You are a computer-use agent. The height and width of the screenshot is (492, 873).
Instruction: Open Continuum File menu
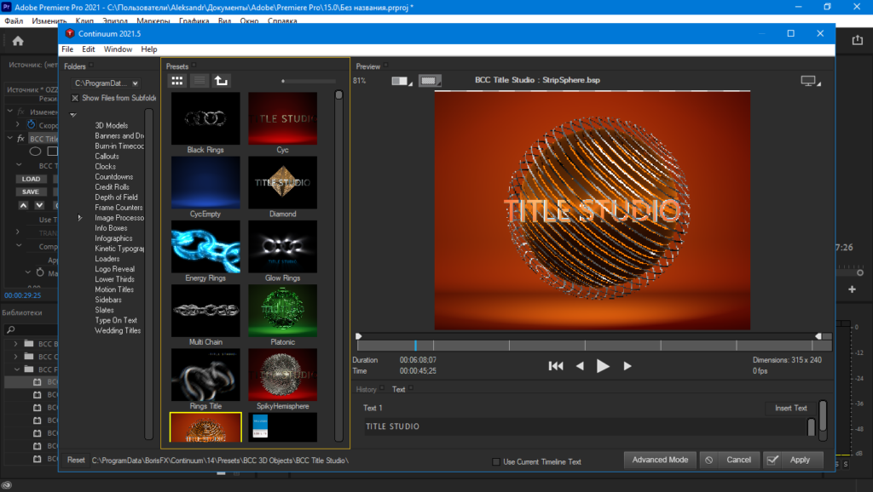click(67, 49)
